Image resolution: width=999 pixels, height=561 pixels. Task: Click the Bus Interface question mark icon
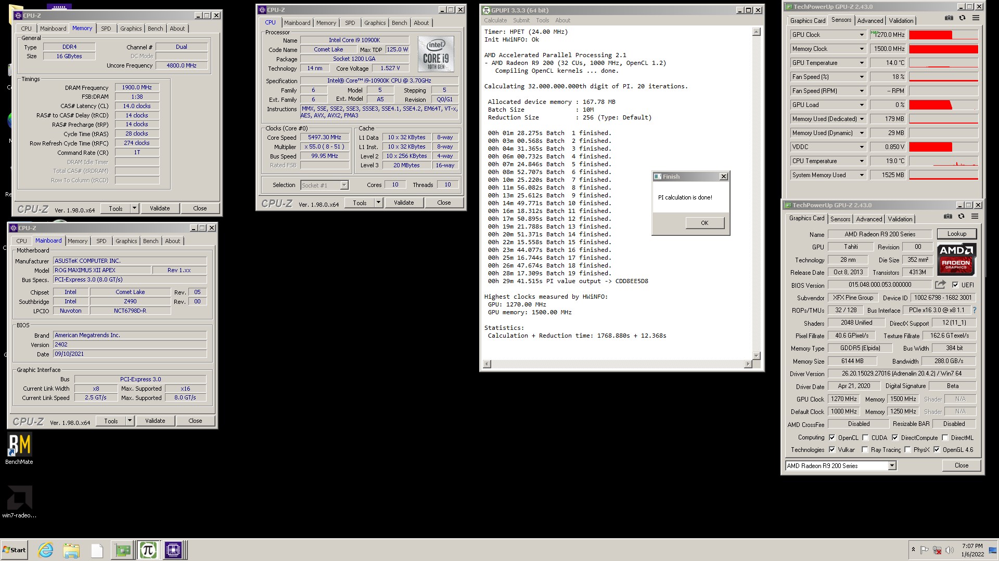coord(974,310)
